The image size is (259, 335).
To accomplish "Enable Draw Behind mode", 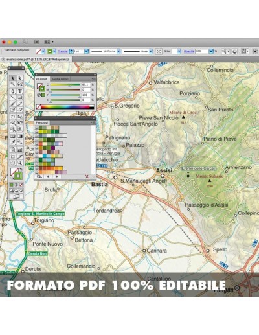I will pyautogui.click(x=16, y=191).
